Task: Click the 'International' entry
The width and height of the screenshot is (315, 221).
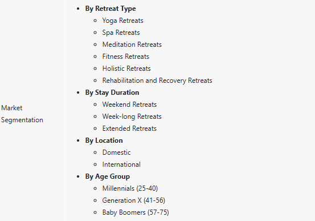Action: click(x=121, y=164)
